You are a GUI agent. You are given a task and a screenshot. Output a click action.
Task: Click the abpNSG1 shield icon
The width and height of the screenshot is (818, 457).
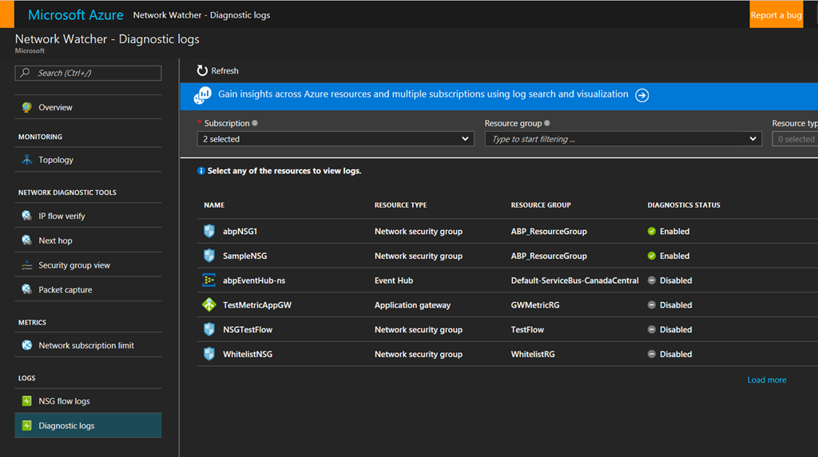(x=209, y=231)
